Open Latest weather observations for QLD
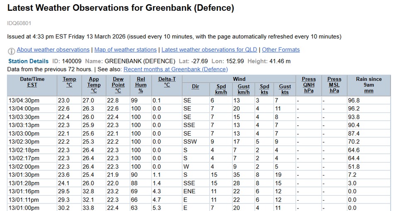Viewport: 415px width, 211px height. (209, 50)
